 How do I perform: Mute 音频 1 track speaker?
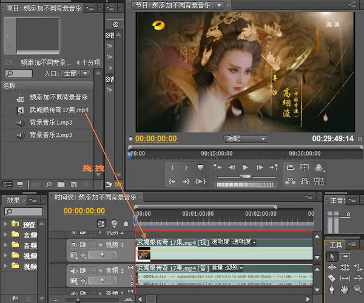coord(74,270)
